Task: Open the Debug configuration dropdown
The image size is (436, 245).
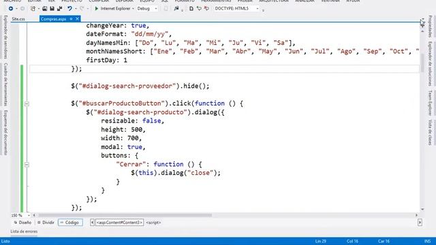Action: (156, 9)
